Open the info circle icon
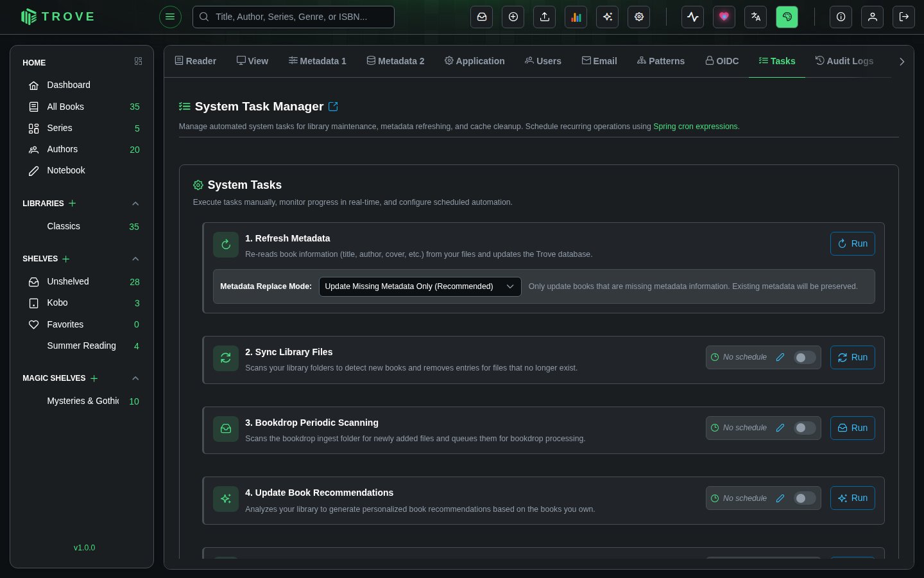 [x=841, y=17]
